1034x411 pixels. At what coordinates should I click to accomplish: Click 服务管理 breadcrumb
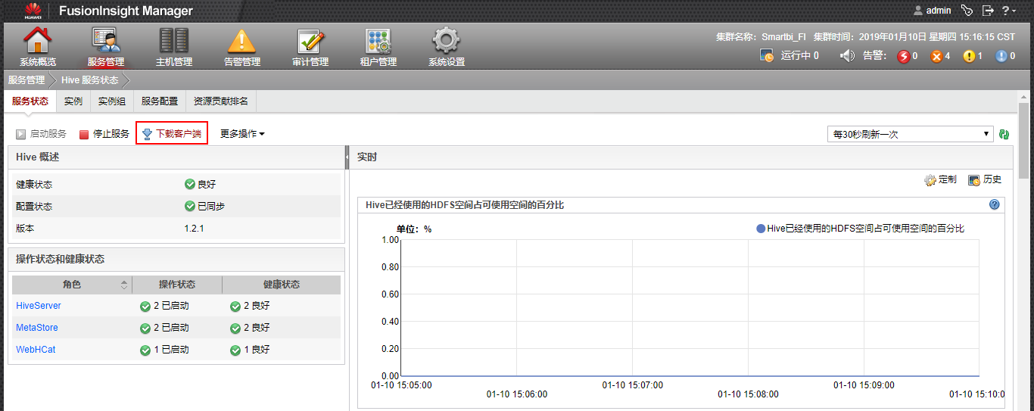click(x=26, y=79)
